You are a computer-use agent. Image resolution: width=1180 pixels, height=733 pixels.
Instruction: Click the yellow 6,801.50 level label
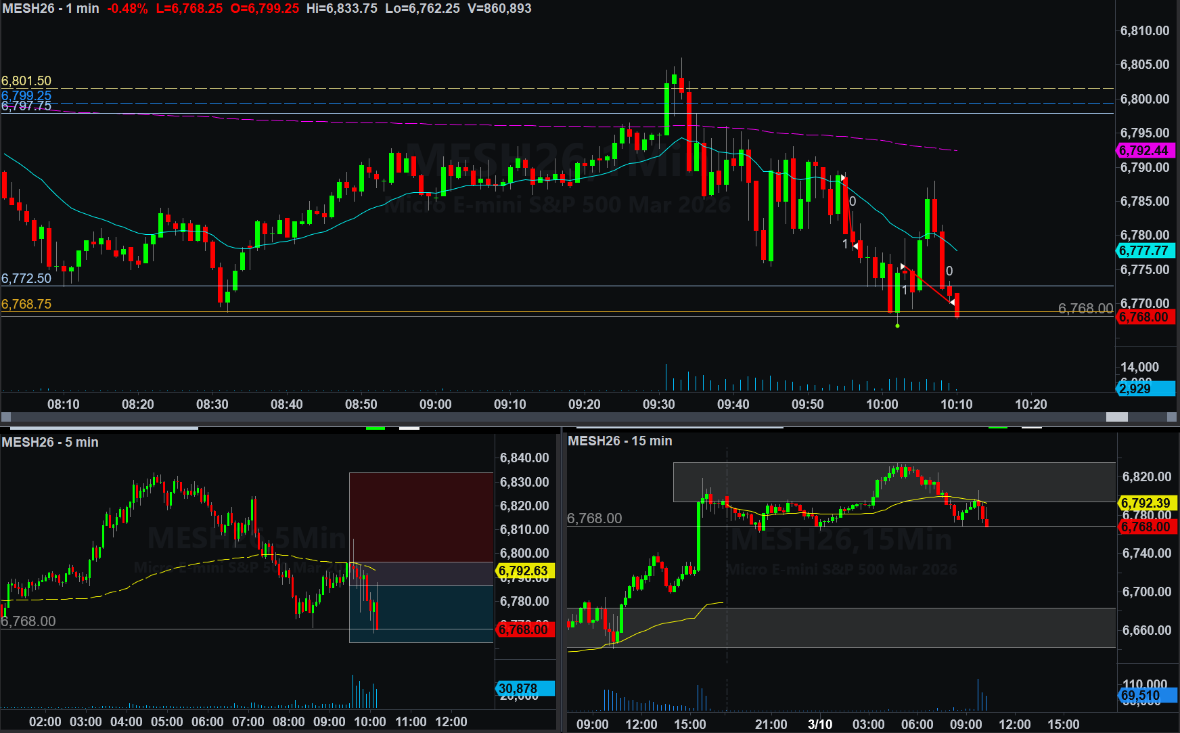click(x=26, y=81)
